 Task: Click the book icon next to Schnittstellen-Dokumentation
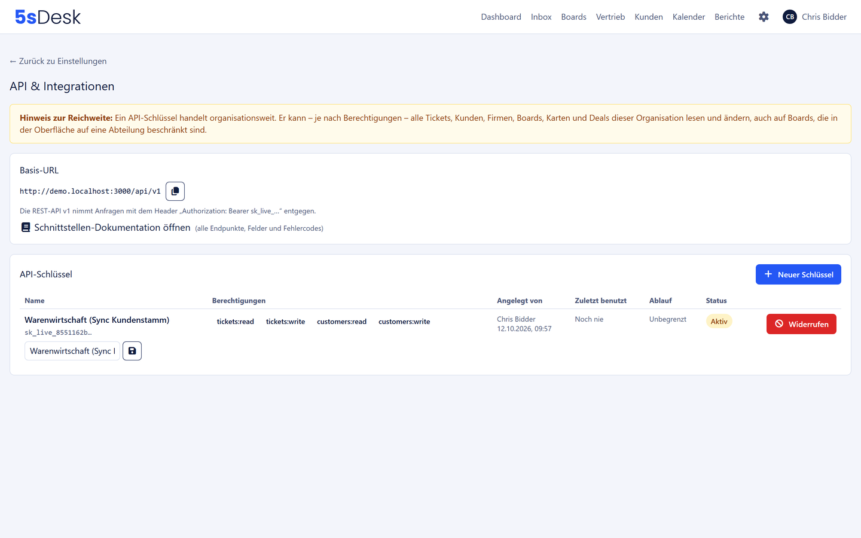point(26,228)
